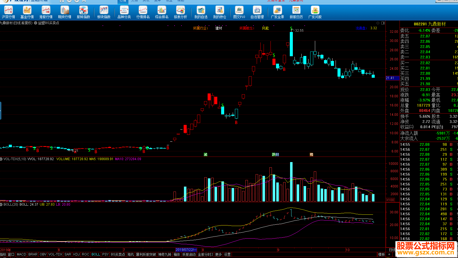Select SAR indicator tab
This screenshot has height=258, width=458.
(68, 254)
